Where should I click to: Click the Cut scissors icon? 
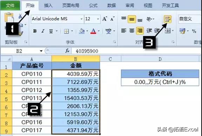point(20,16)
